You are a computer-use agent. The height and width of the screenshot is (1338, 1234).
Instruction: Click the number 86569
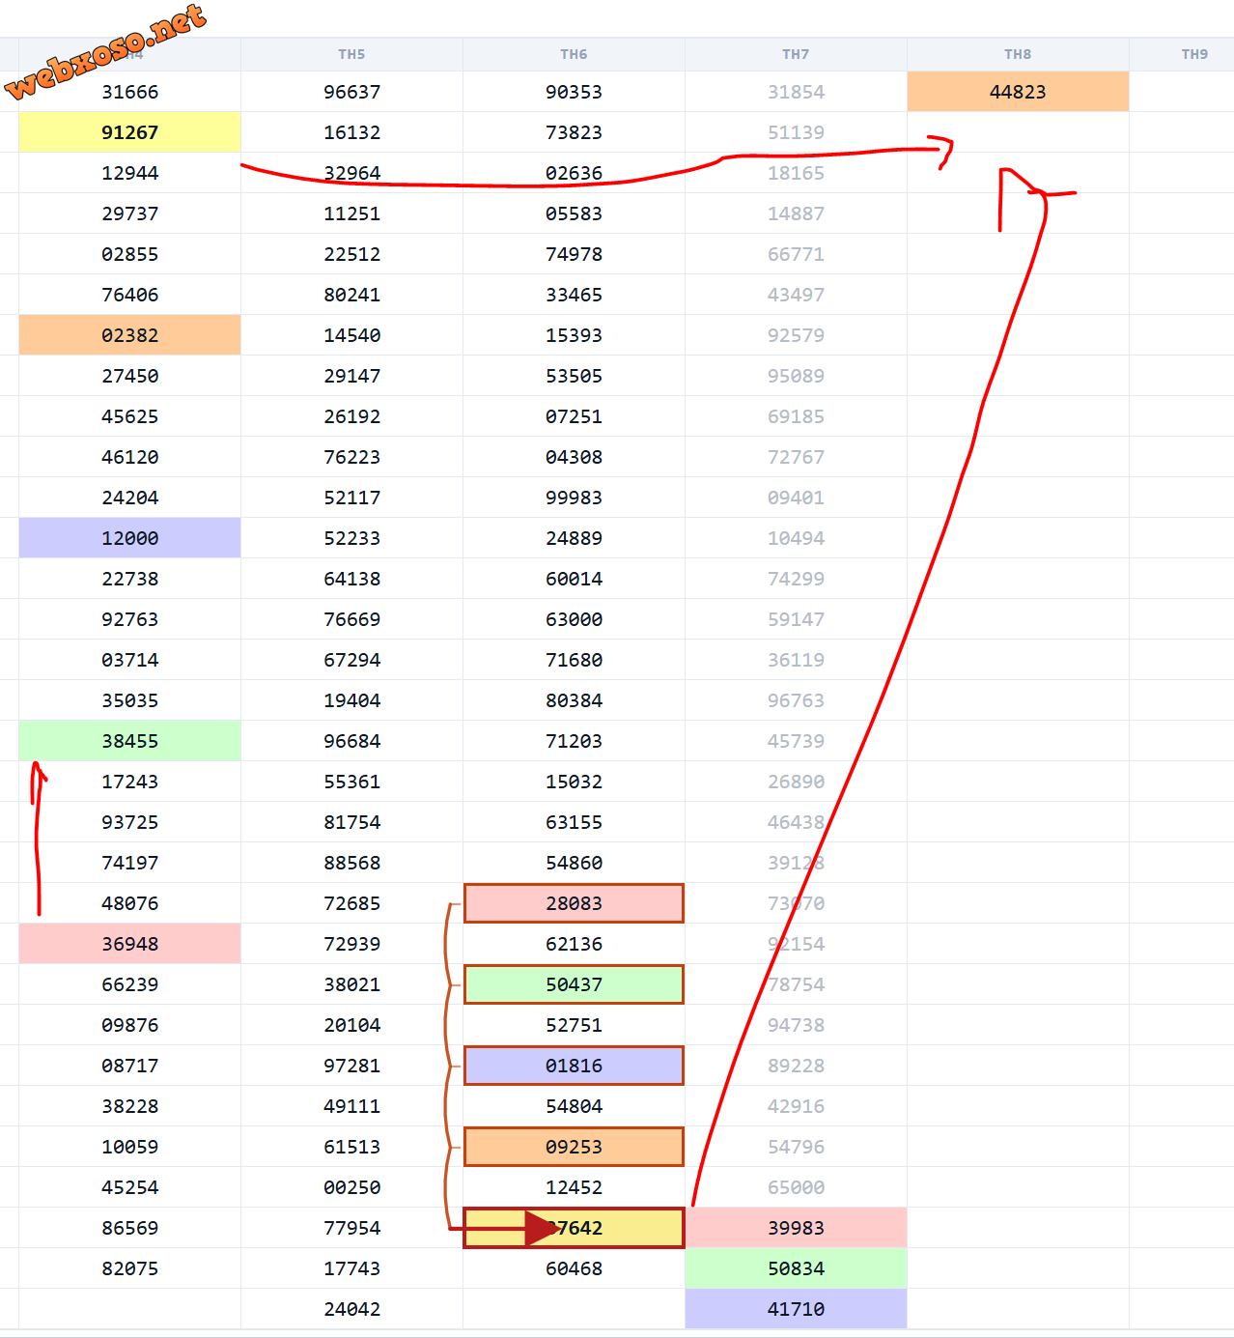[130, 1228]
